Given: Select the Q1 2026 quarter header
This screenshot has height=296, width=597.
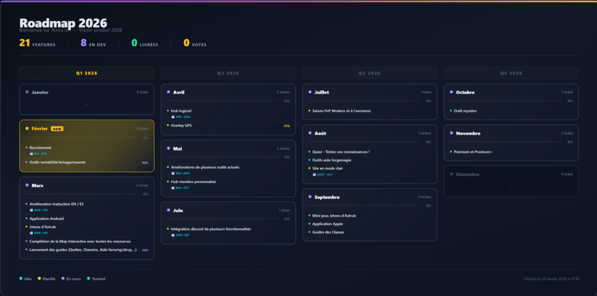Looking at the screenshot, I should click(87, 73).
